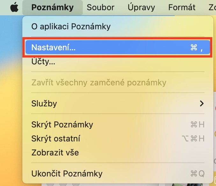This screenshot has height=186, width=216.
Task: Click Zobrazit vše
Action: tap(55, 153)
